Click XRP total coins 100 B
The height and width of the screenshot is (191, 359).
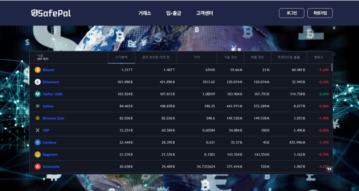click(265, 130)
